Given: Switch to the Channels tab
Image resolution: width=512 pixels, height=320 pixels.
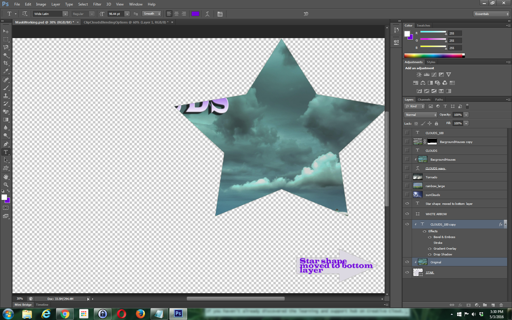Looking at the screenshot, I should [x=424, y=99].
